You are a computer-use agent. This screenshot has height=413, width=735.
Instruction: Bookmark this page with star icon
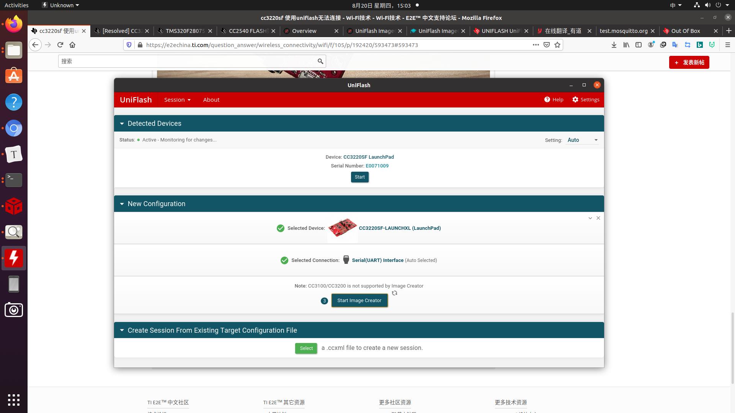tap(557, 45)
